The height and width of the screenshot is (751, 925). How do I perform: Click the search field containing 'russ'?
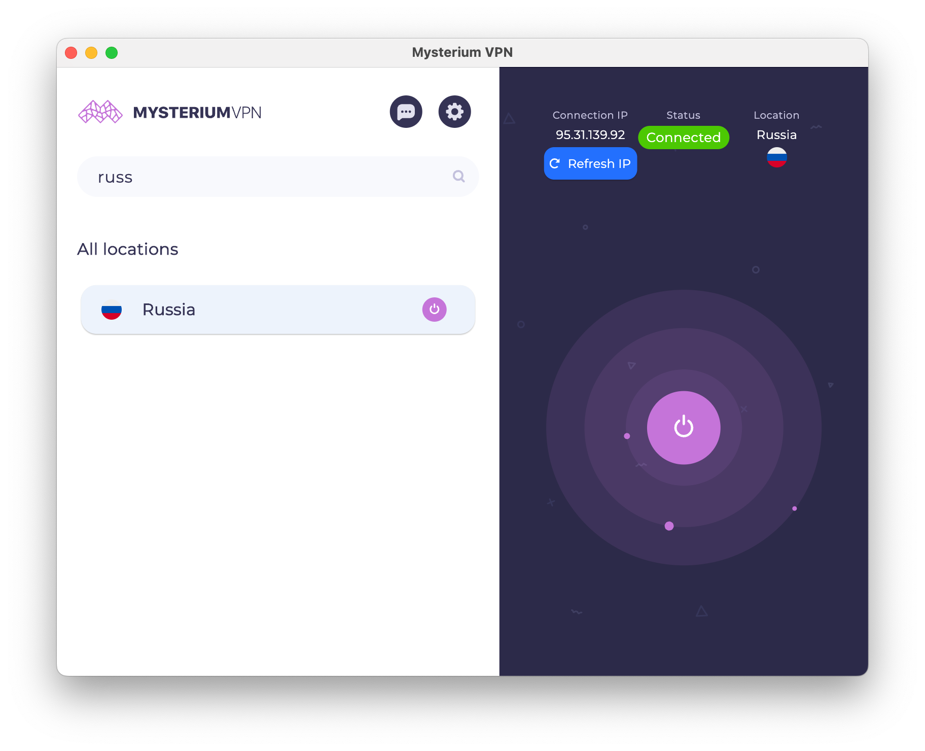point(278,177)
